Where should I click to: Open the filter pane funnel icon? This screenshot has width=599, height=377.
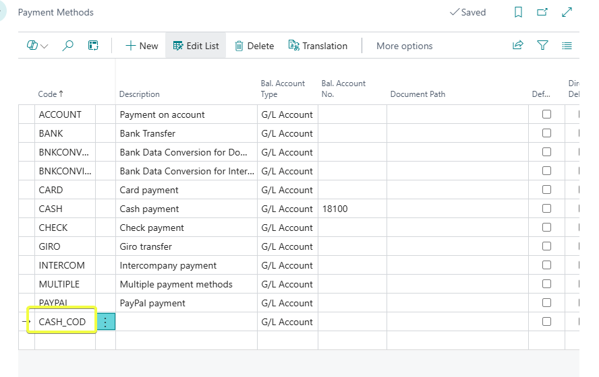pos(542,45)
